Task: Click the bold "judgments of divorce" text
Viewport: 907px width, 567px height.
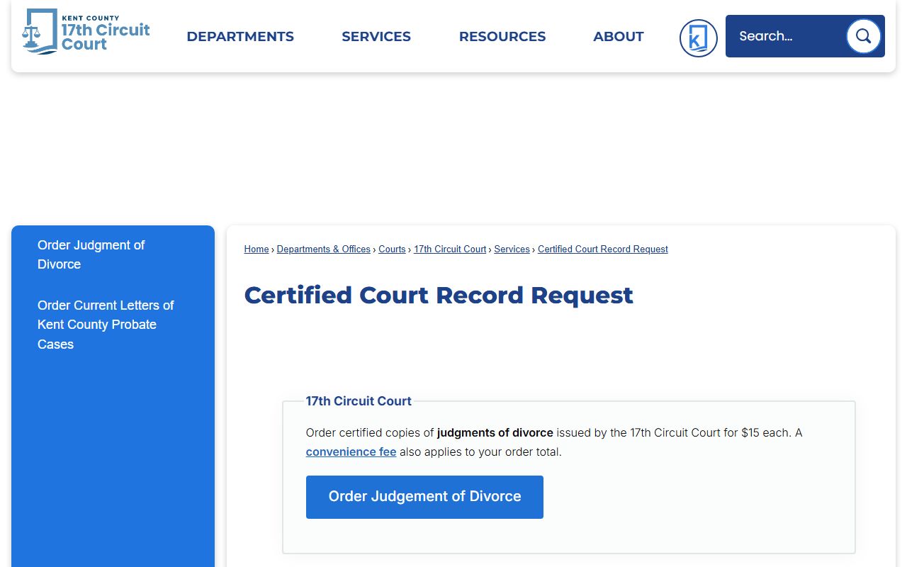Action: (495, 432)
